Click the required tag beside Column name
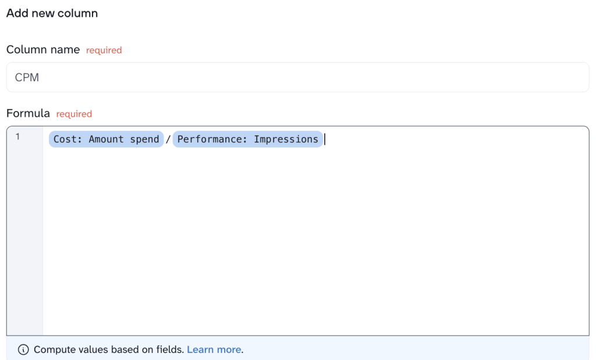Viewport: 596px width, 360px height. 104,51
